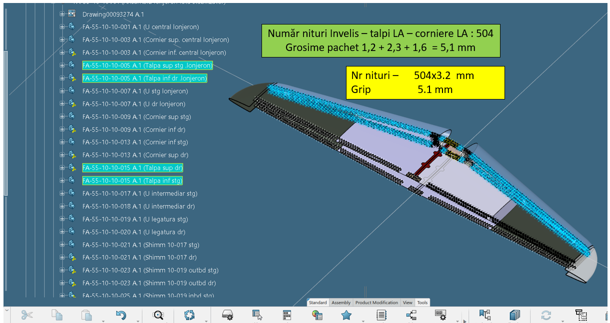Expand the U intermediar stg node
Image resolution: width=610 pixels, height=323 pixels.
point(62,193)
